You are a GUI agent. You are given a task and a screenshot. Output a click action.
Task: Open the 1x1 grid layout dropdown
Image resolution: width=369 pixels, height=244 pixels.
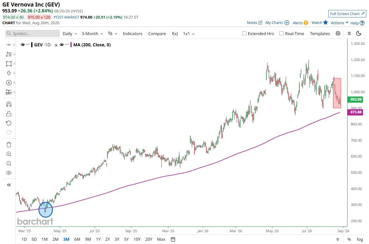point(189,34)
